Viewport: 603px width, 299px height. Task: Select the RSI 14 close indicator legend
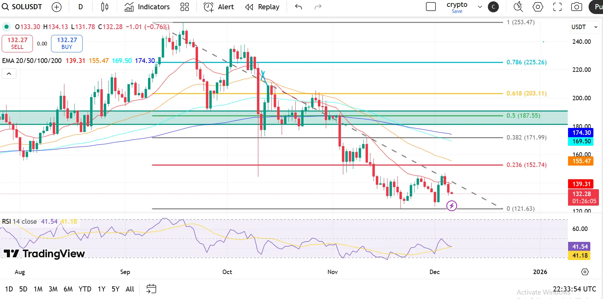(20, 222)
